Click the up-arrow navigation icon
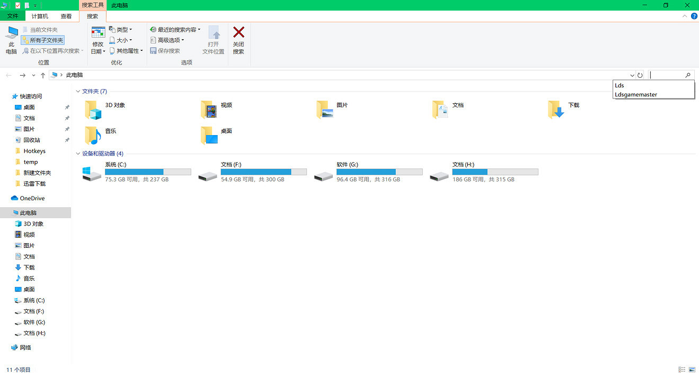The width and height of the screenshot is (699, 374). (x=43, y=75)
